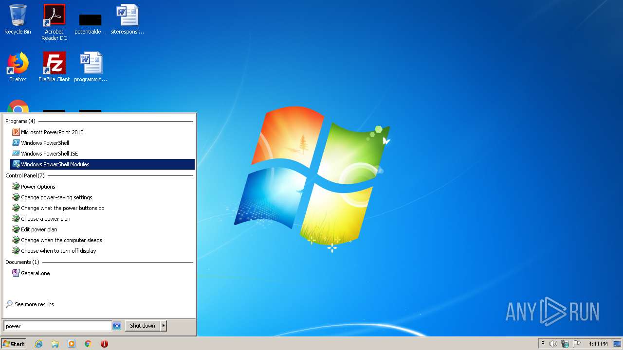This screenshot has height=350, width=623.
Task: Click the network tray icon
Action: pos(565,344)
